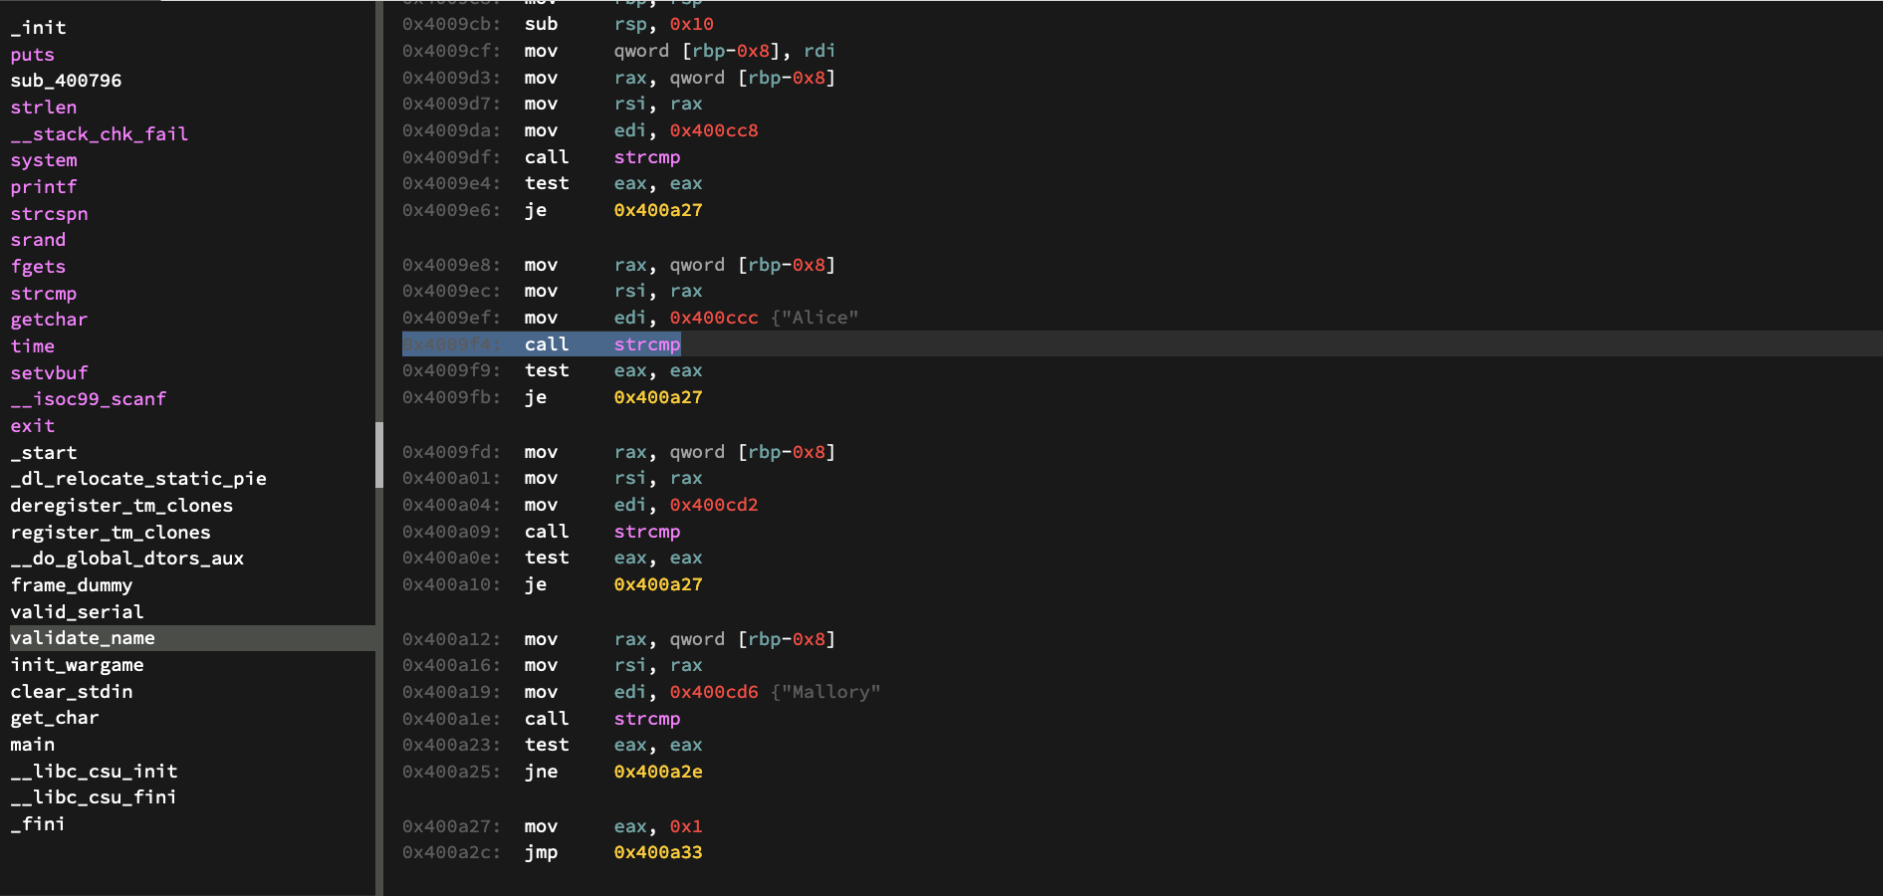
Task: Open strcmp in the function sidebar list
Action: [44, 294]
